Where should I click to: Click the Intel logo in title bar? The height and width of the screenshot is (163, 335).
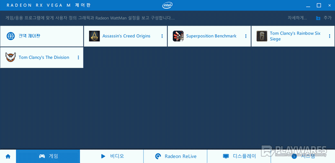(x=167, y=5)
